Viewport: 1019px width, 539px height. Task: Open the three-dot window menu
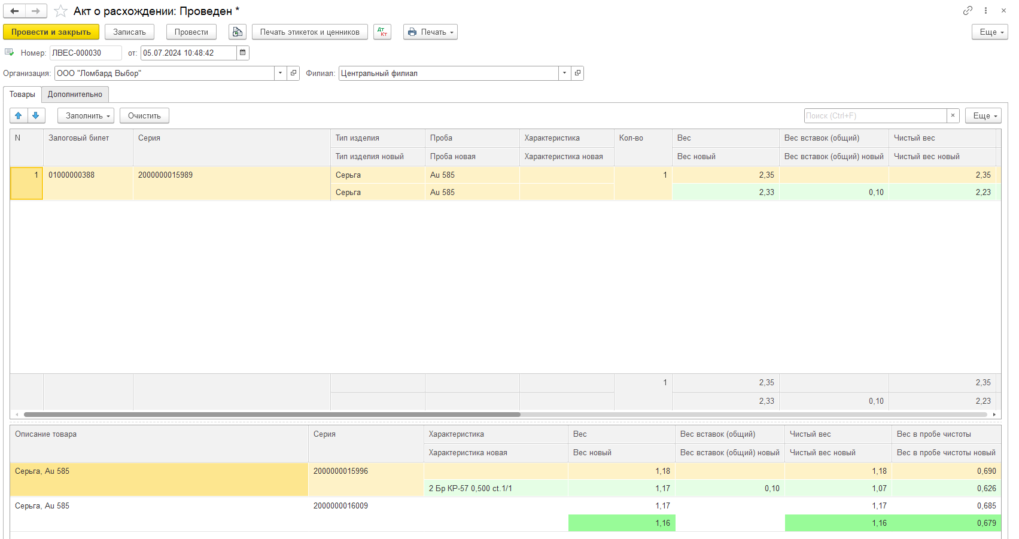[x=985, y=11]
